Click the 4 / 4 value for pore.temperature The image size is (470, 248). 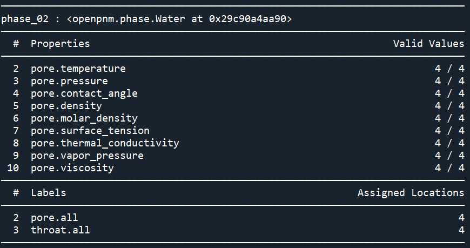point(449,69)
